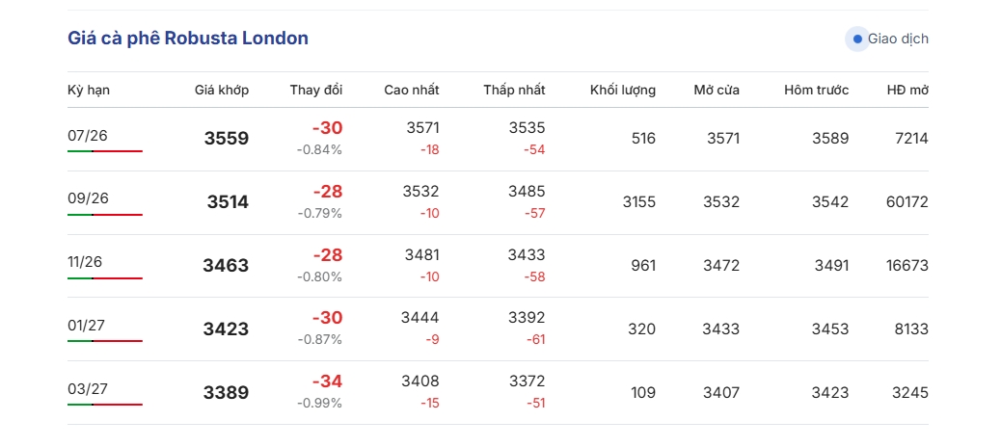Image resolution: width=1001 pixels, height=447 pixels.
Task: Click the 09/26 contract range bar
Action: pos(105,214)
